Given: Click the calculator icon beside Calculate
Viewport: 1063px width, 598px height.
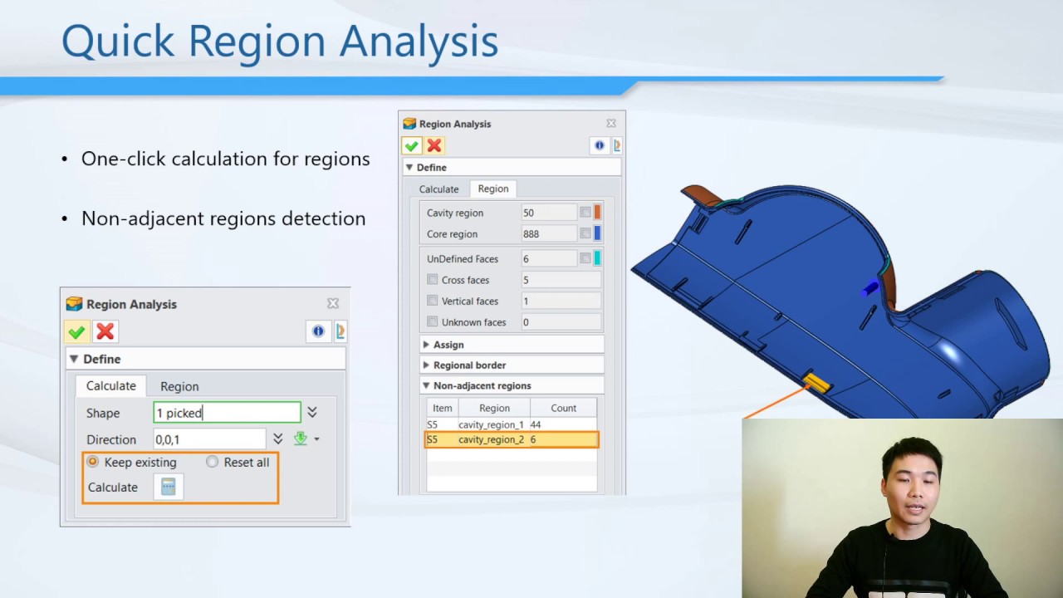Looking at the screenshot, I should (168, 488).
